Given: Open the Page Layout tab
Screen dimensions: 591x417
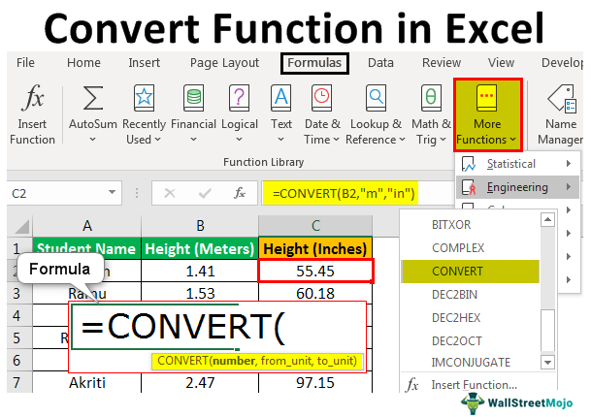Looking at the screenshot, I should pyautogui.click(x=224, y=63).
